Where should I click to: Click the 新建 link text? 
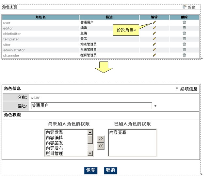coord(191,7)
